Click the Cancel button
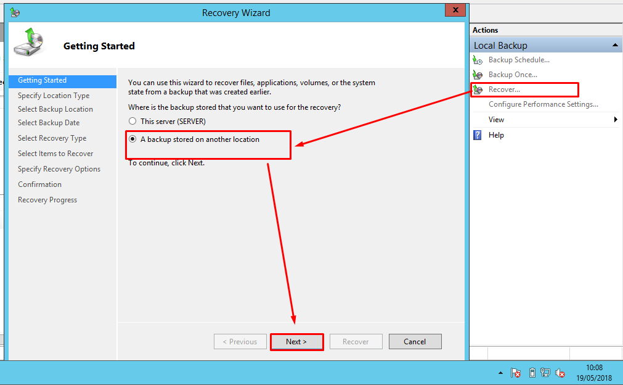Viewport: 623px width, 385px height. [x=415, y=342]
